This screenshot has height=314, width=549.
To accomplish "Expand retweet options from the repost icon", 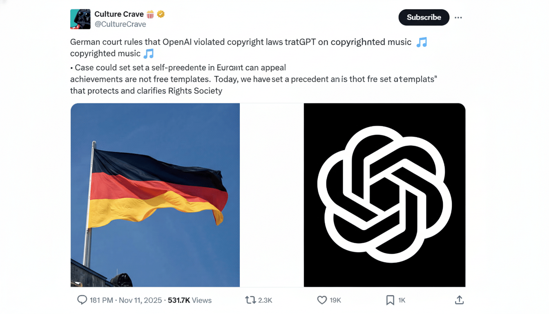I will tap(250, 300).
